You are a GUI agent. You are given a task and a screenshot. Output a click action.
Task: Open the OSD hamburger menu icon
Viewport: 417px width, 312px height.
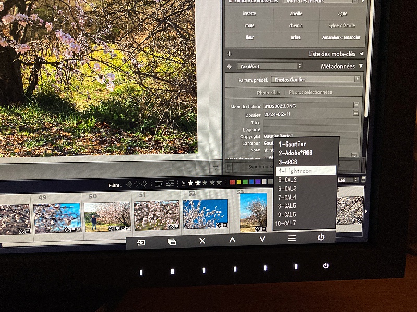click(292, 238)
